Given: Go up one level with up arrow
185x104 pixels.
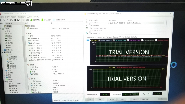Looking at the screenshot, I should tap(8, 20).
